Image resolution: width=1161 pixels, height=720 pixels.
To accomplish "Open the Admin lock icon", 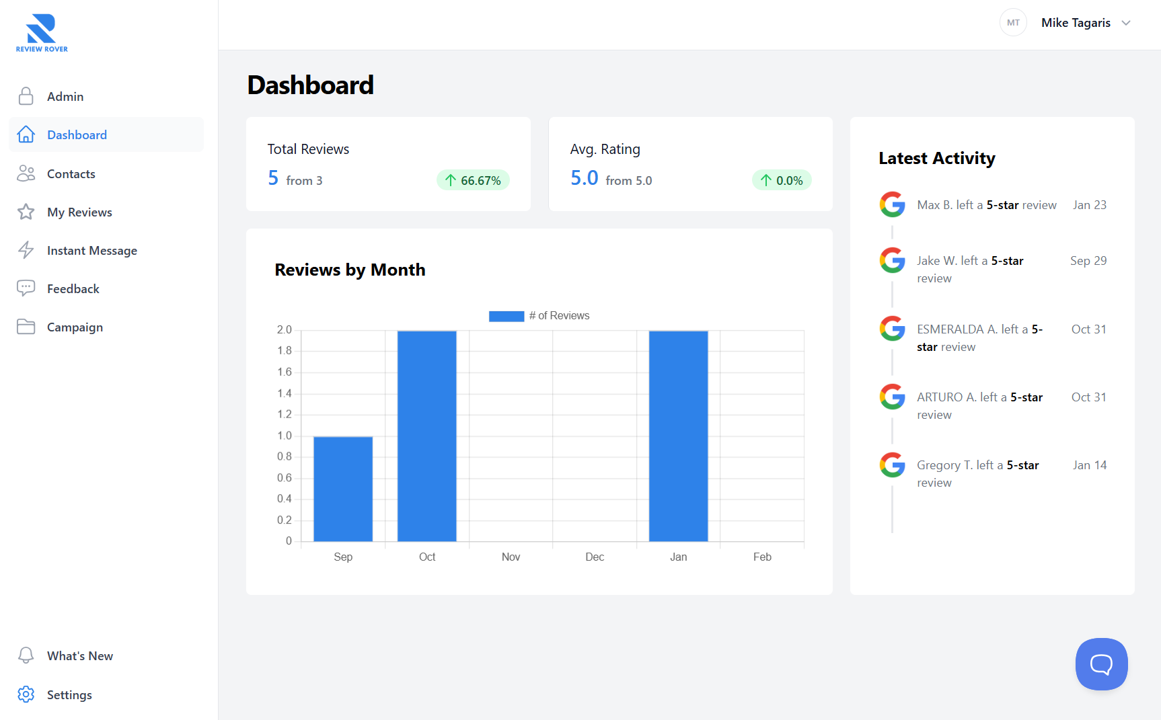I will 26,96.
